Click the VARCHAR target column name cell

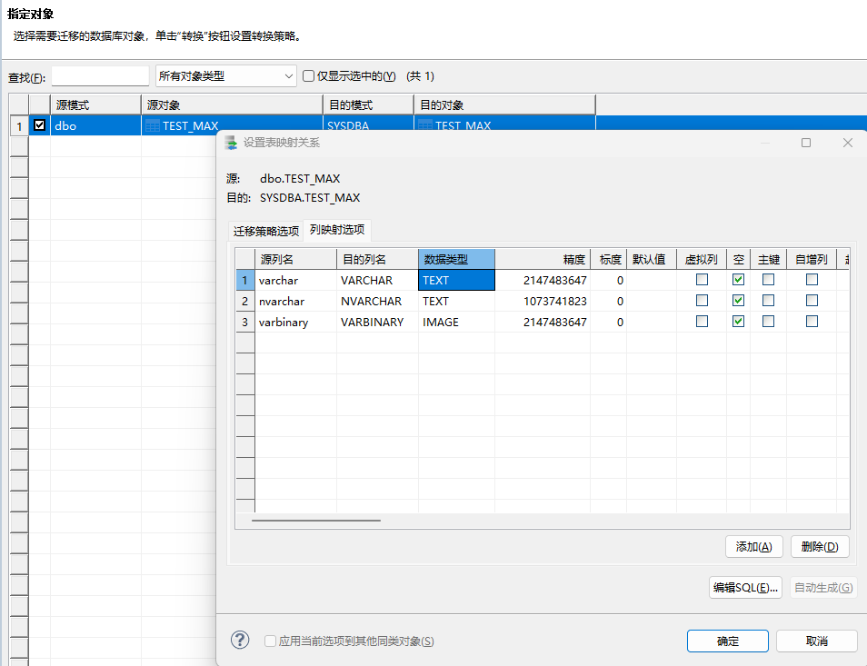tap(377, 280)
